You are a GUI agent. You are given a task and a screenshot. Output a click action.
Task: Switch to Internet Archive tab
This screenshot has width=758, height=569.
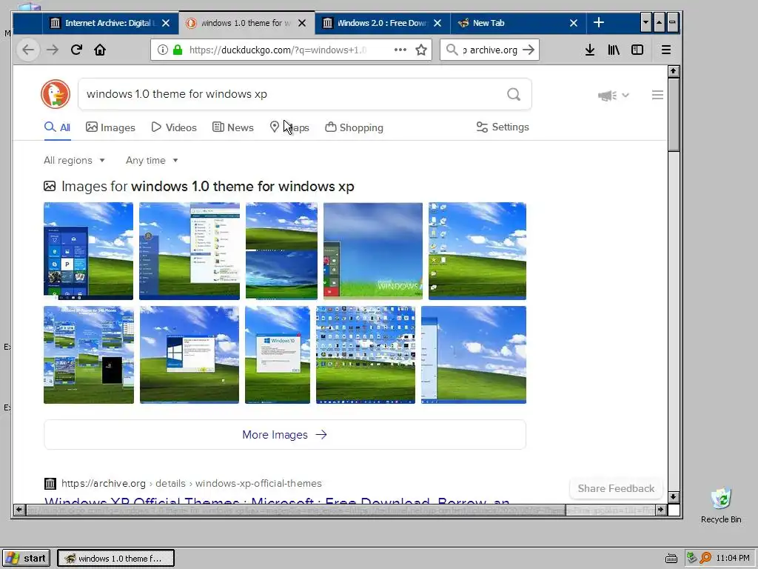110,23
